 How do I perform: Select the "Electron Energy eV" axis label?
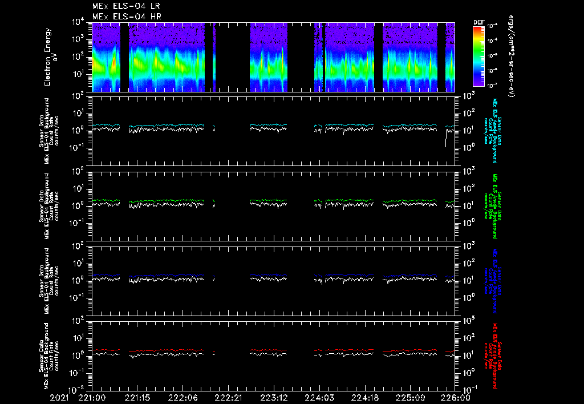click(50, 57)
